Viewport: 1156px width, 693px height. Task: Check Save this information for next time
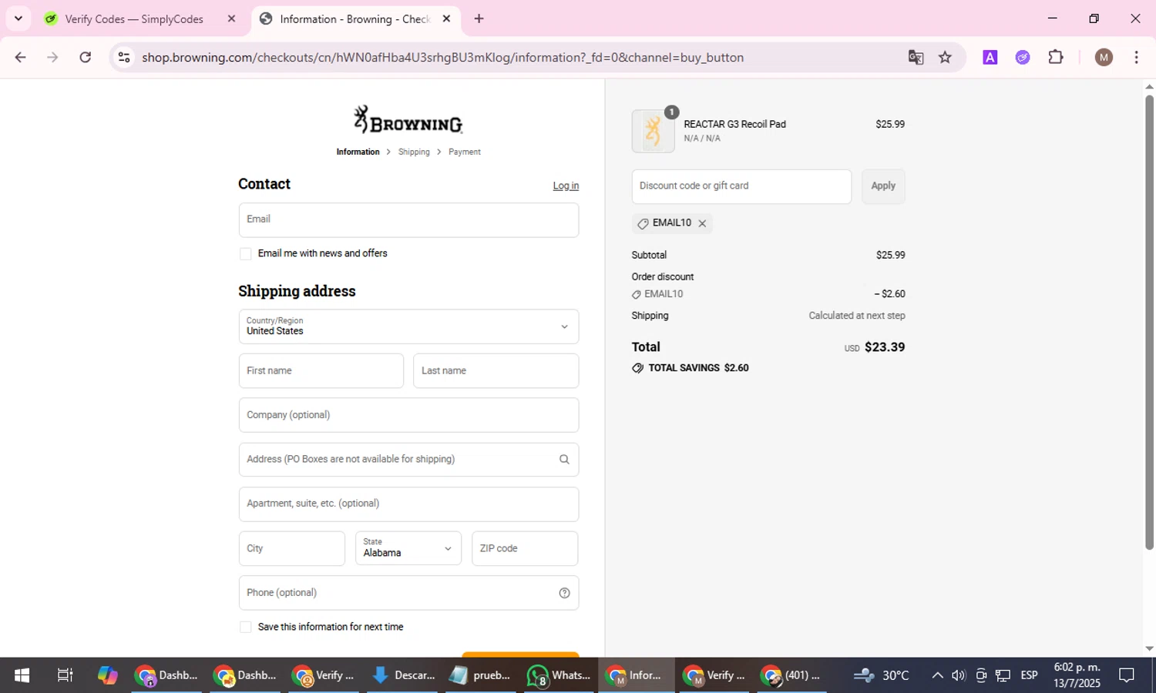[x=245, y=628]
